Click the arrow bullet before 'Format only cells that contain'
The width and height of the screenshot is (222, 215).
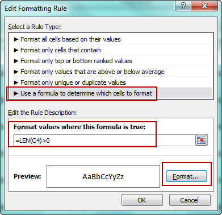16,50
